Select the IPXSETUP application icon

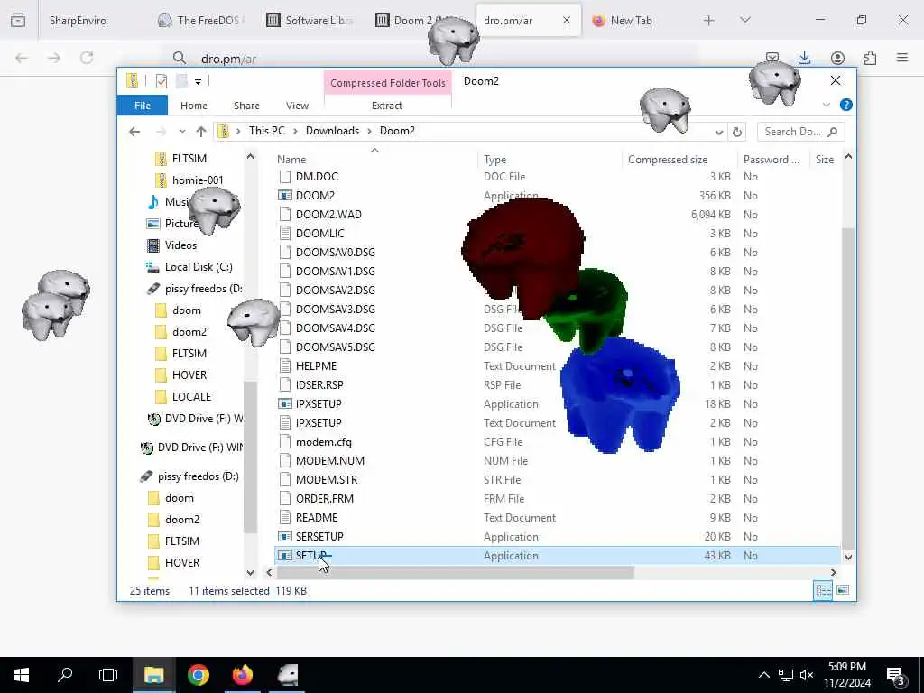[x=284, y=403]
